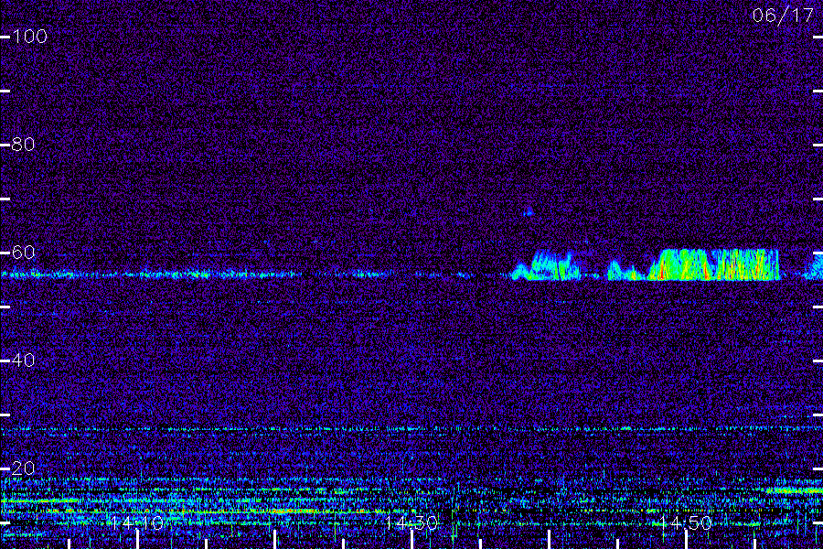Click the 40 frequency axis label
The height and width of the screenshot is (549, 823).
23,361
